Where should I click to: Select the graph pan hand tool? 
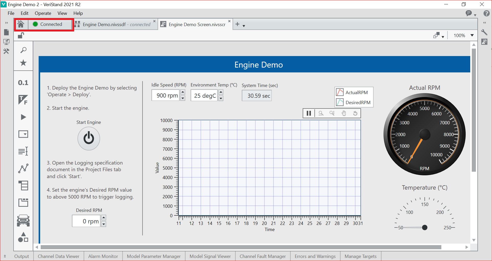[344, 113]
